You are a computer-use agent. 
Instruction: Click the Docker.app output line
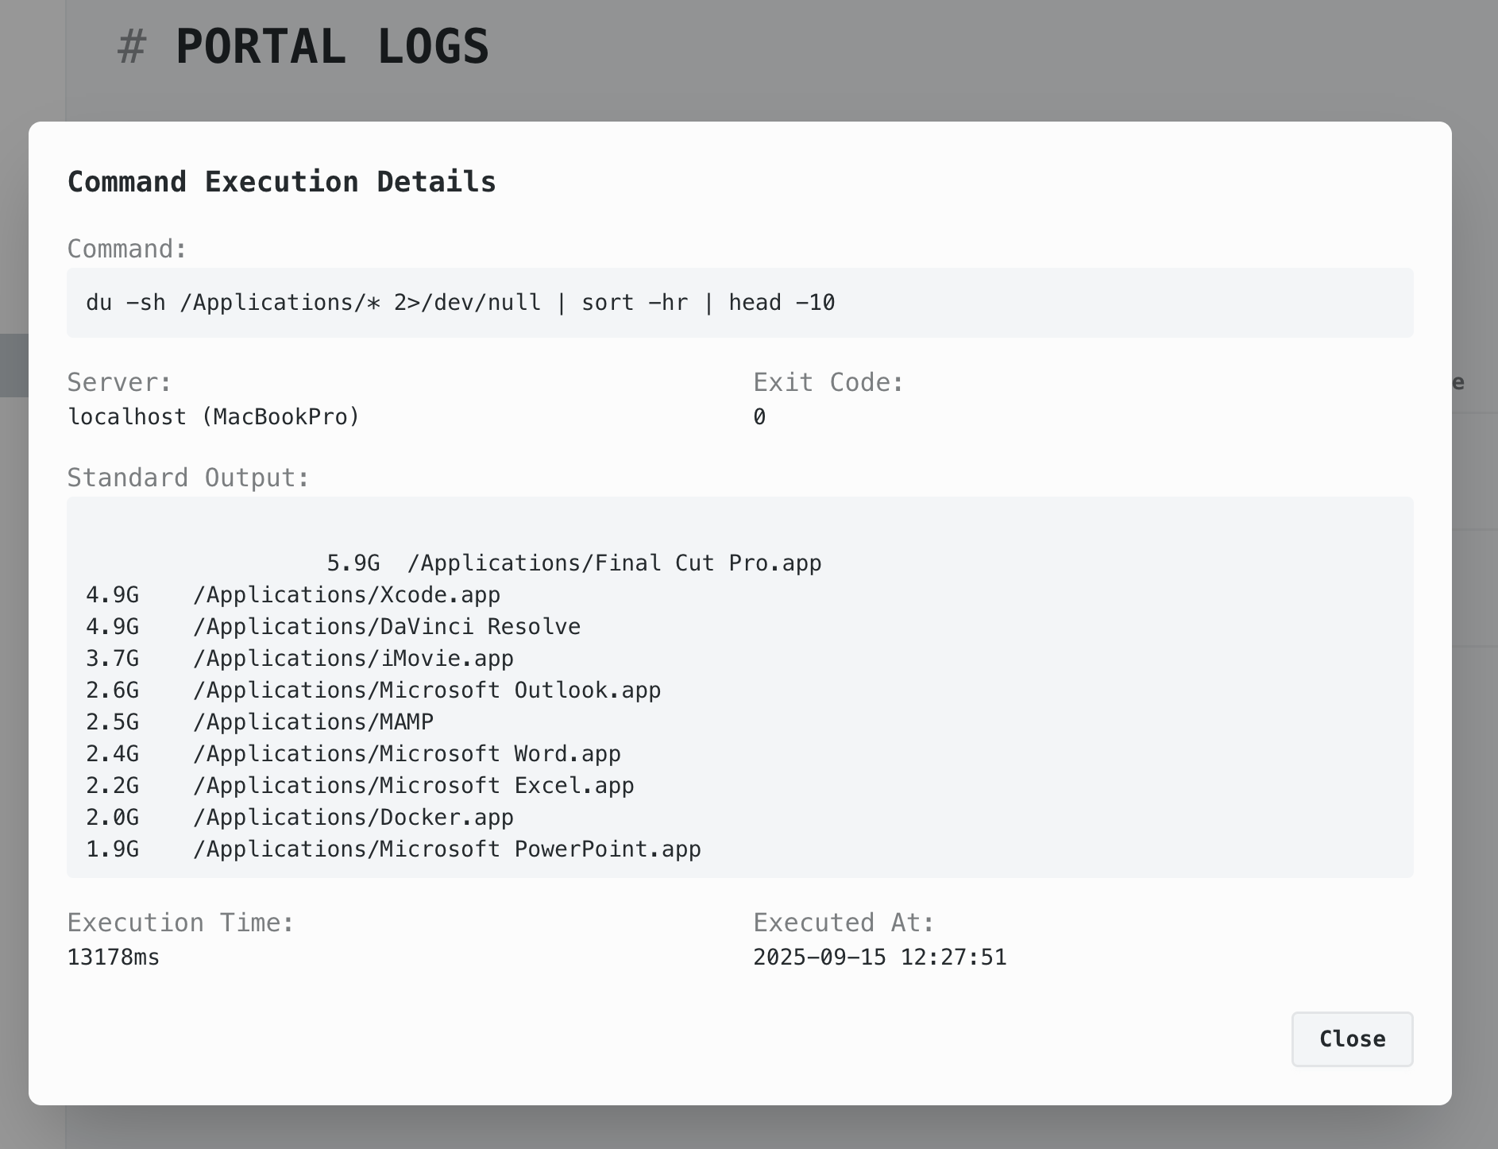point(299,818)
